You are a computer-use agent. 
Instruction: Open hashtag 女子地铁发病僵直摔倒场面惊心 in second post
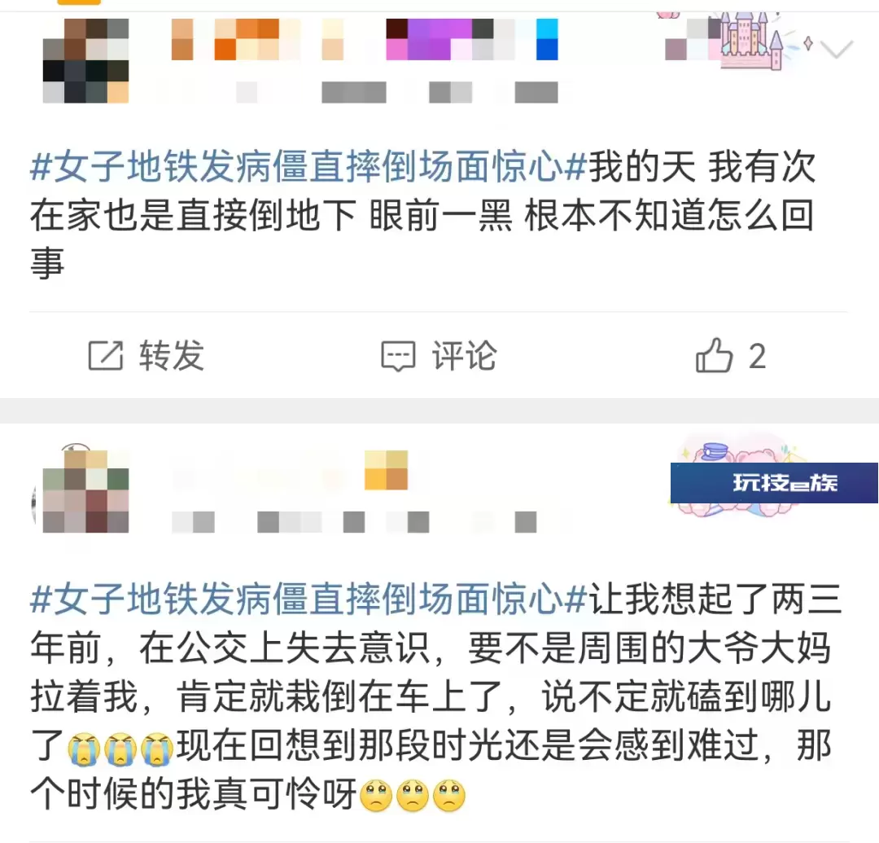(308, 599)
